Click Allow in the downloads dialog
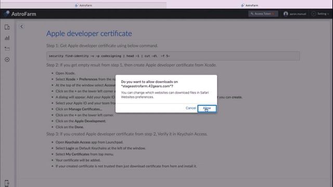The height and width of the screenshot is (187, 333). (207, 109)
